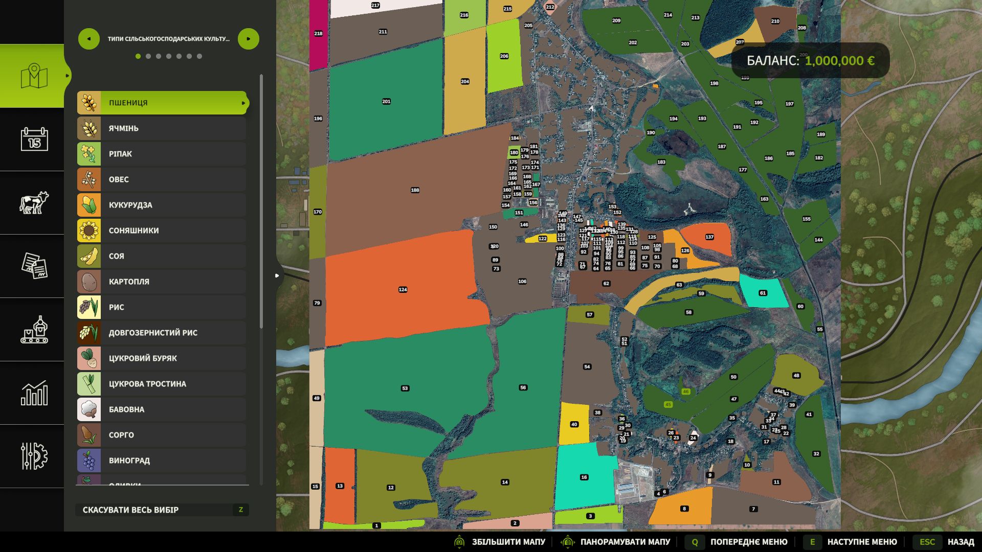Open the statistics bar chart icon

click(x=34, y=393)
